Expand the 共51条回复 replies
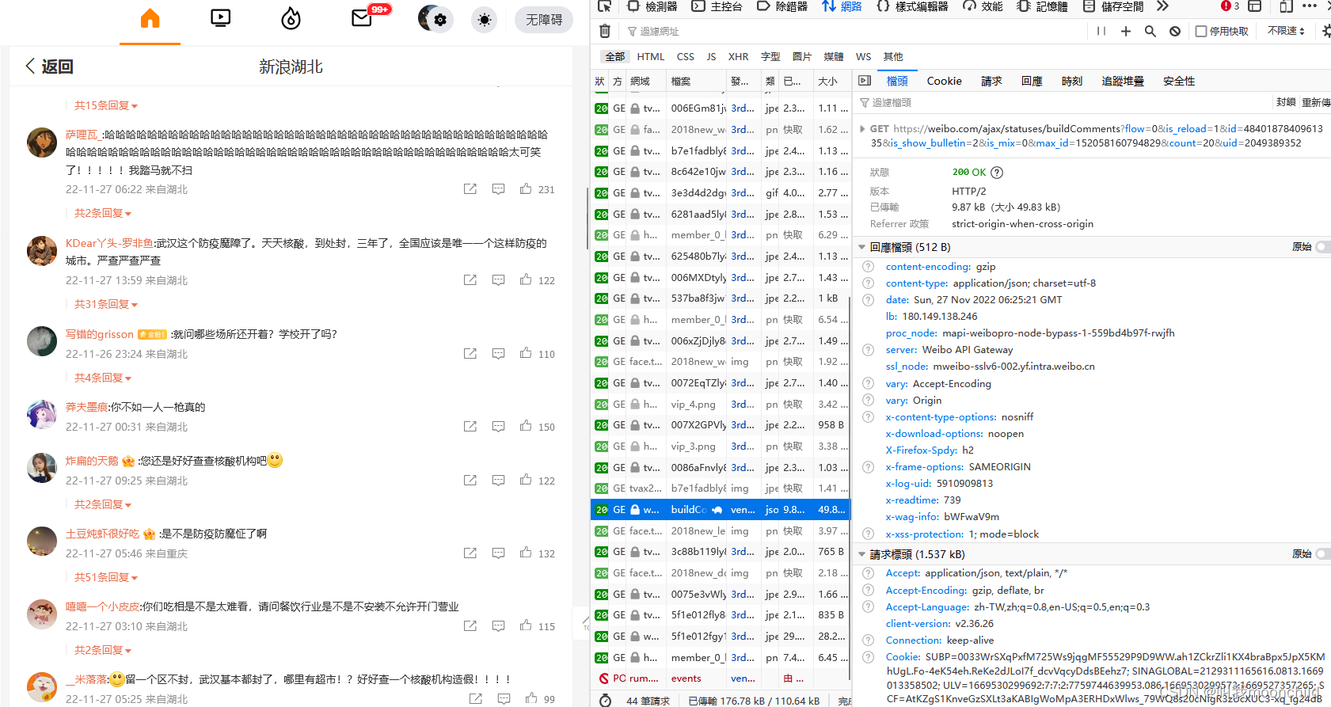The height and width of the screenshot is (707, 1331). pos(106,577)
